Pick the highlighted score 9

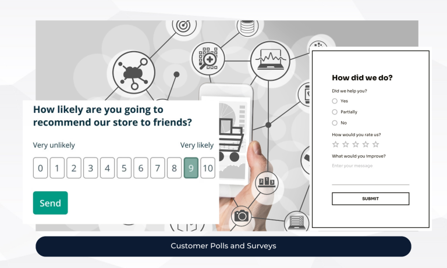pos(191,169)
